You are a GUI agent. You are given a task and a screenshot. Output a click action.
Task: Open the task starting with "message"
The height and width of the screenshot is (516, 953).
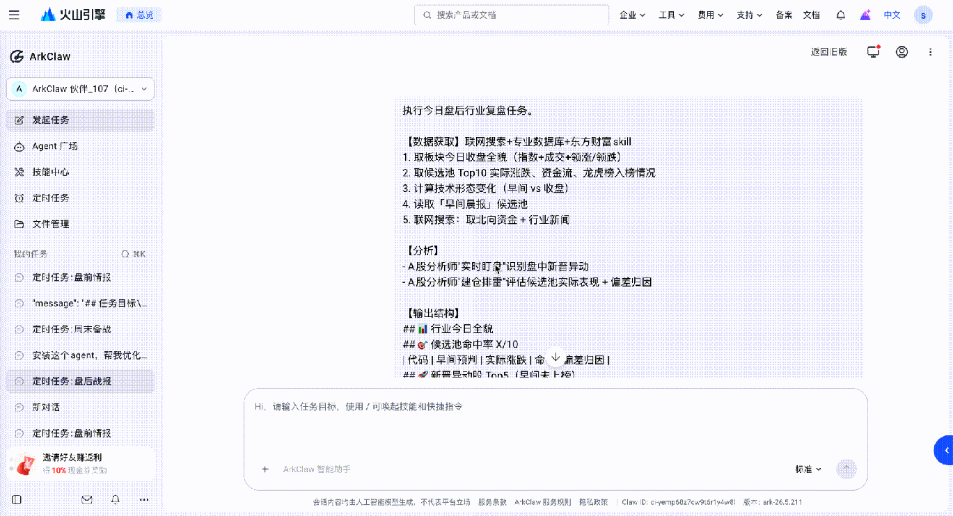81,303
